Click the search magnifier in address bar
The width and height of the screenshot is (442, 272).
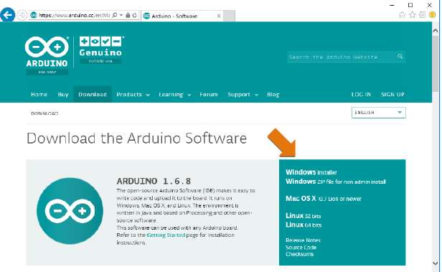115,15
